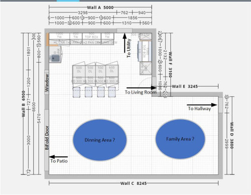
Task: Select the blue Family Area ellipse
Action: click(x=180, y=139)
